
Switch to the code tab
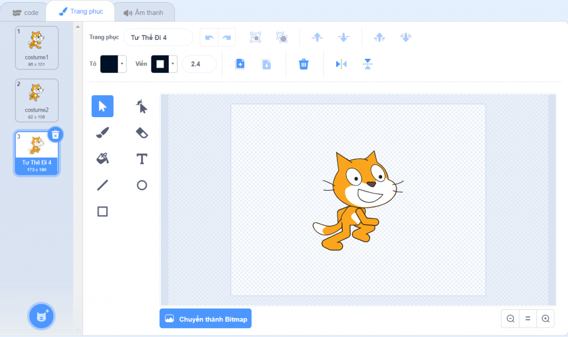[x=26, y=13]
